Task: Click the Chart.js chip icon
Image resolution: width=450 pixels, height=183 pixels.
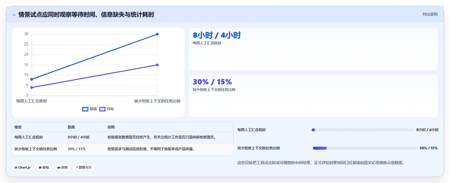Action: pos(16,167)
